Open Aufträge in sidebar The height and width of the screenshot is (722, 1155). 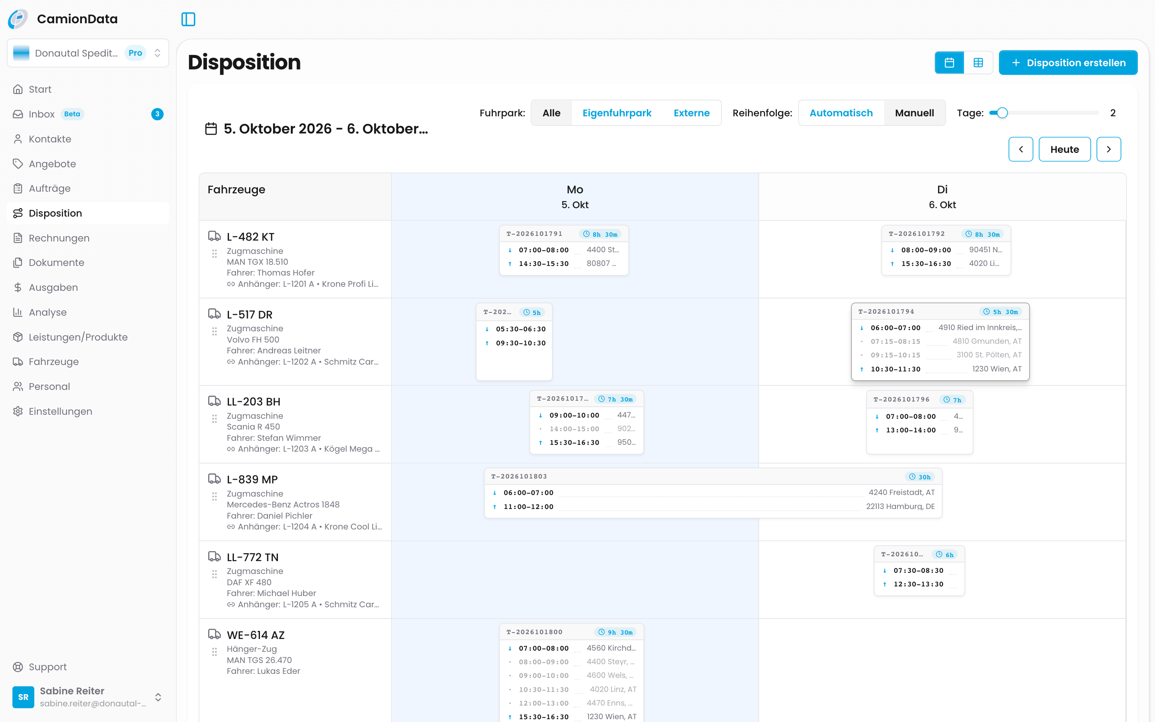click(88, 188)
